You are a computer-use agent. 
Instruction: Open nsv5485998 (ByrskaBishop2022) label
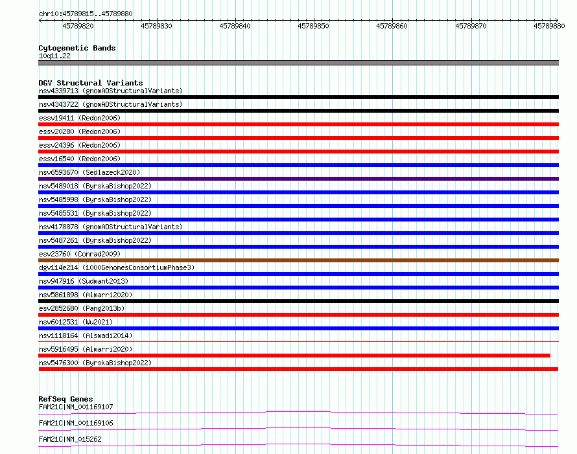pos(95,199)
